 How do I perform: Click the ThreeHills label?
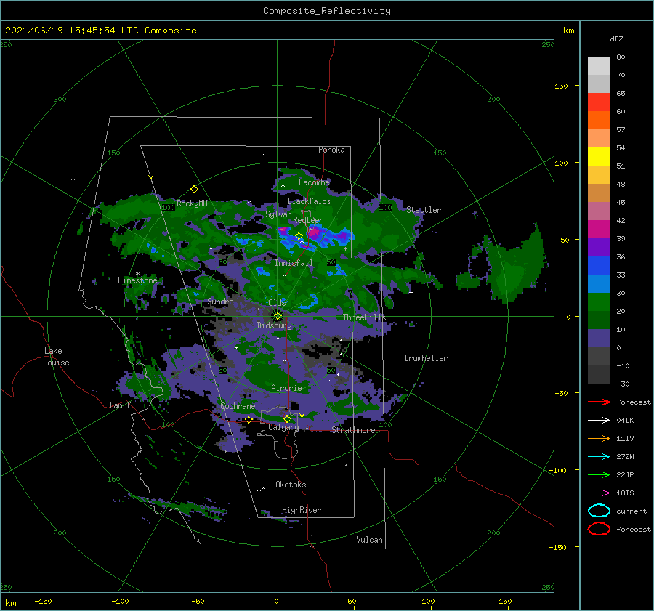point(365,317)
